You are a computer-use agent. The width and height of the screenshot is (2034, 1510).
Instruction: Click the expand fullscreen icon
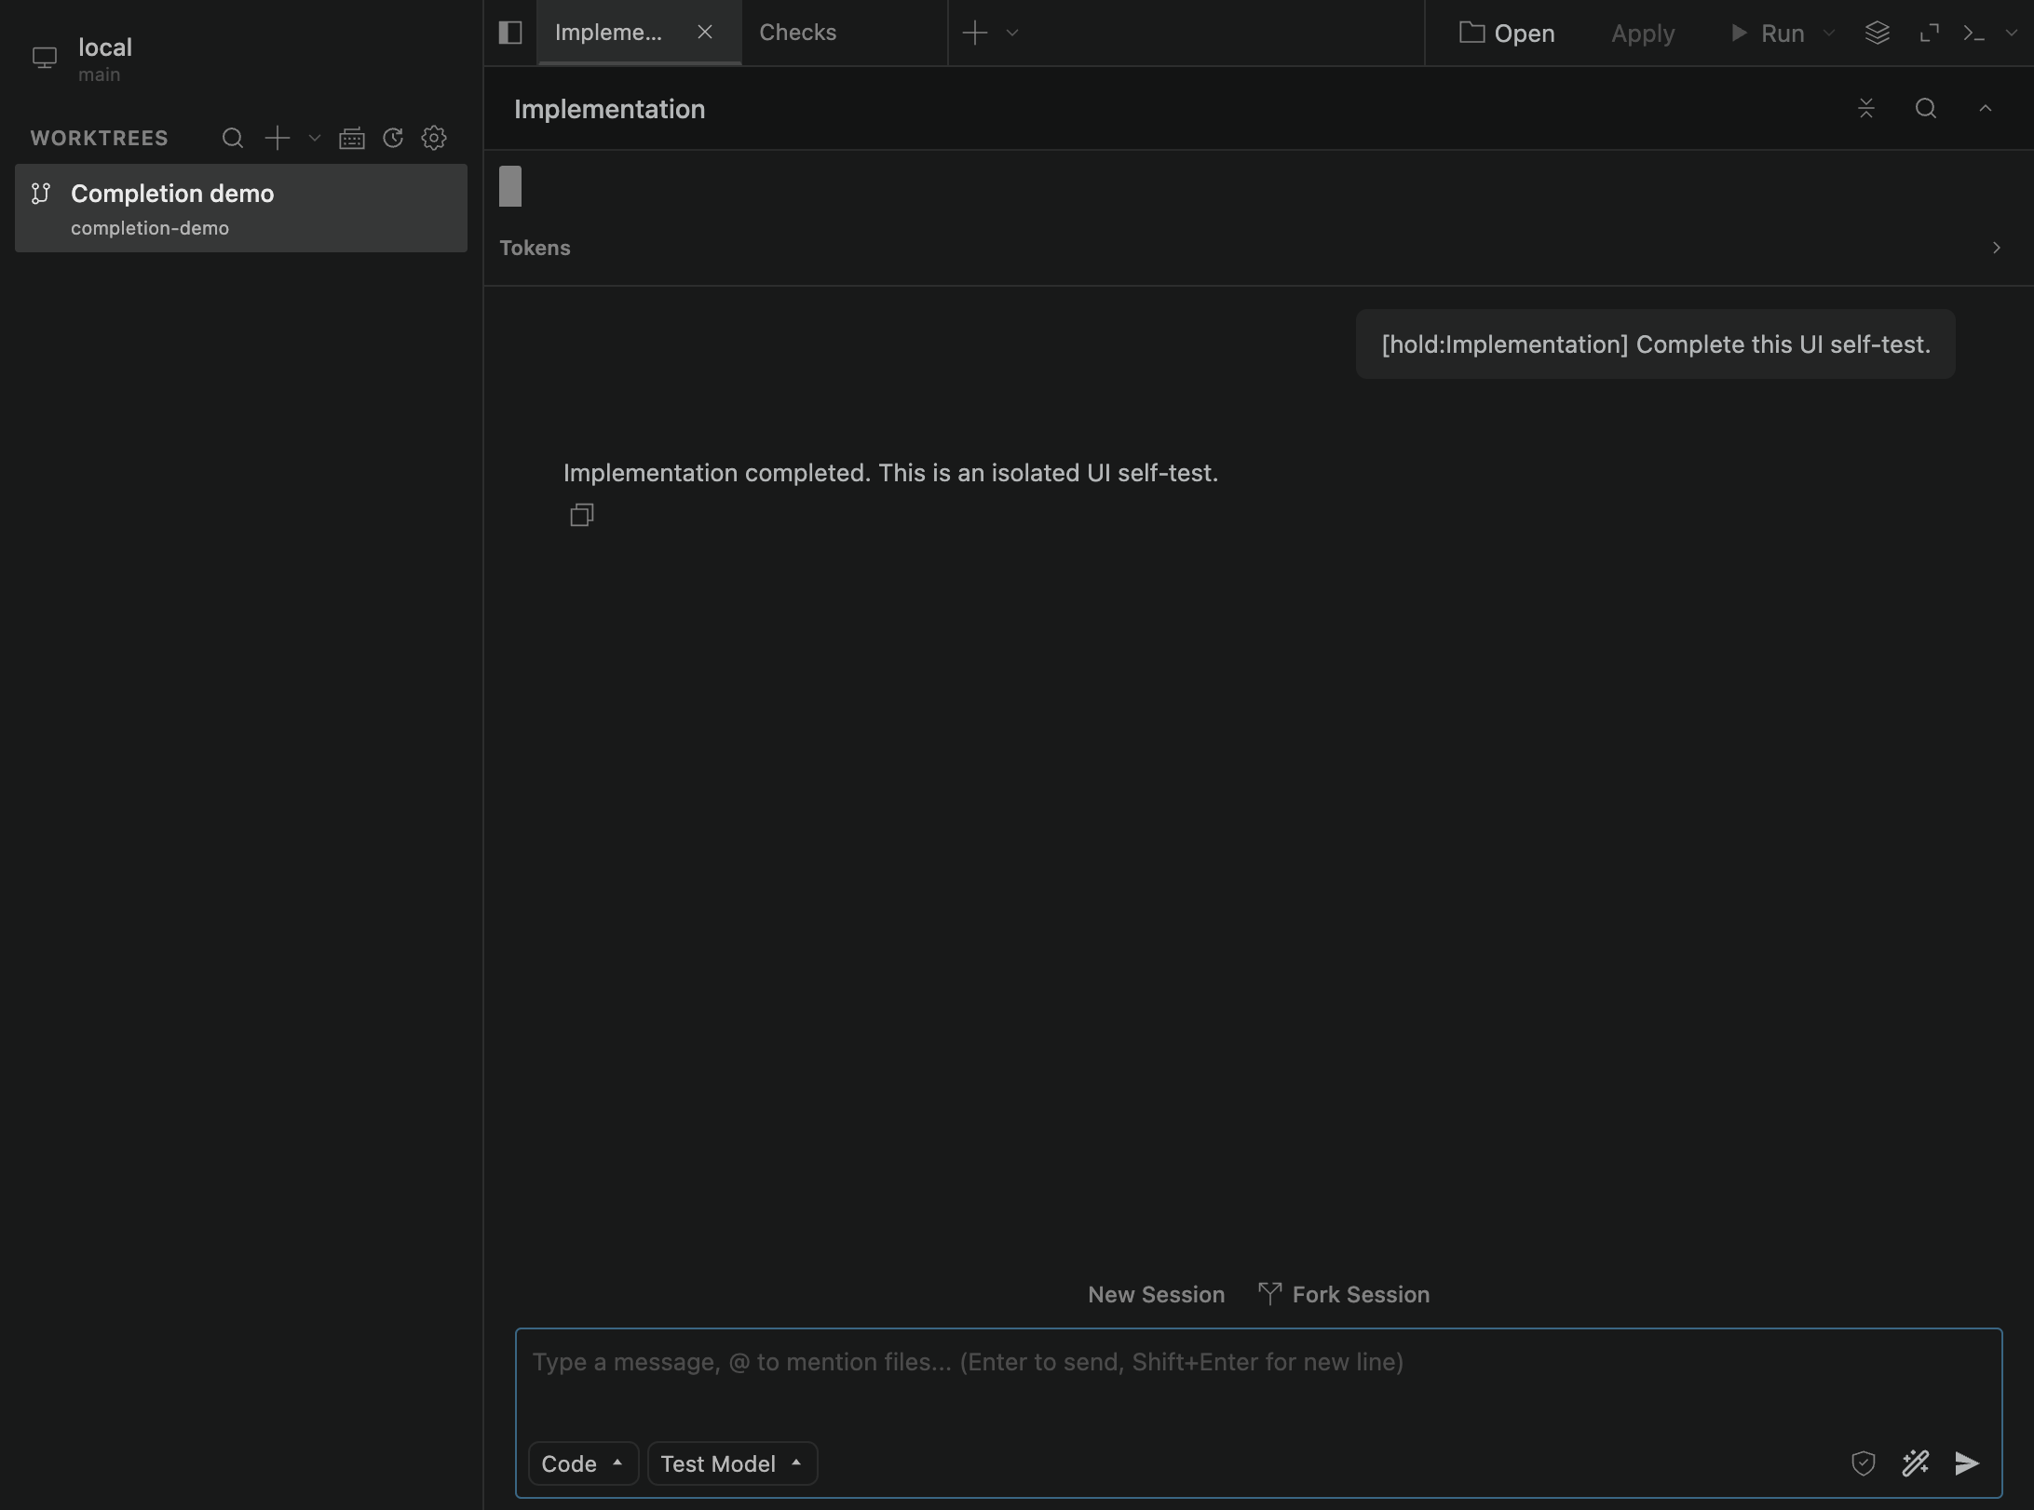click(x=1930, y=33)
